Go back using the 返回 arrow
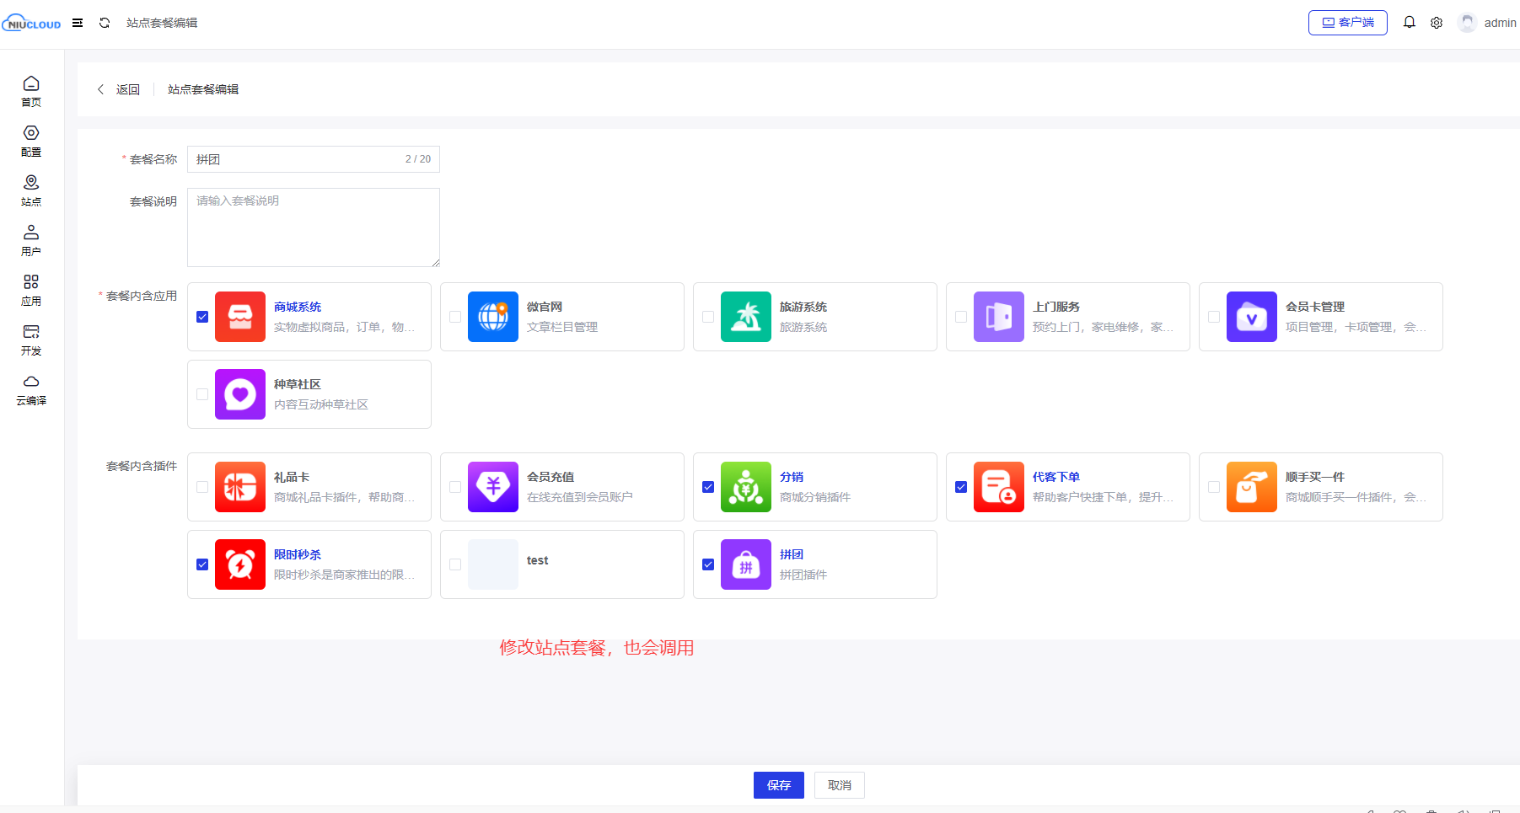 pos(118,89)
